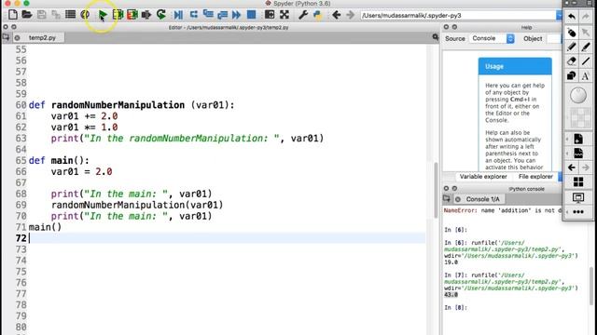
Task: Open more options three-dots button
Action: 578,212
